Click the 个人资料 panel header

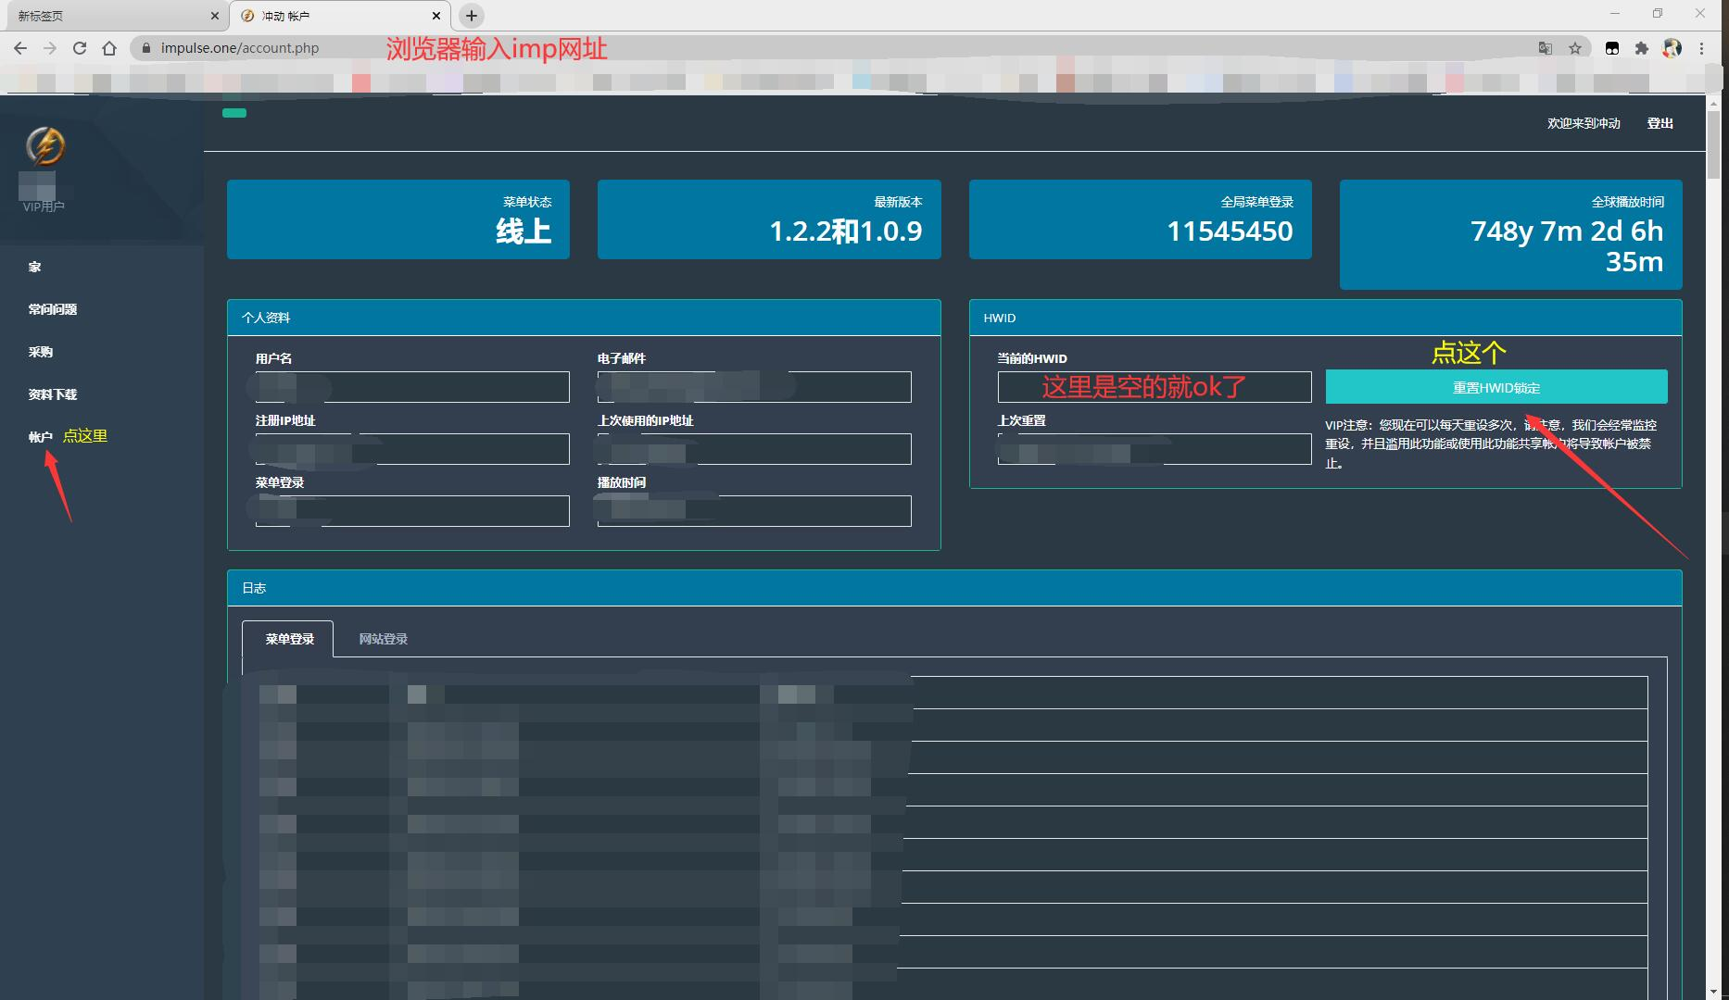pyautogui.click(x=584, y=318)
